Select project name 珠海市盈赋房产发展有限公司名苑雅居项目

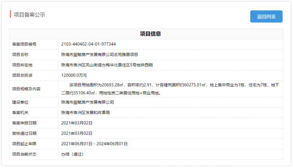pyautogui.click(x=100, y=55)
